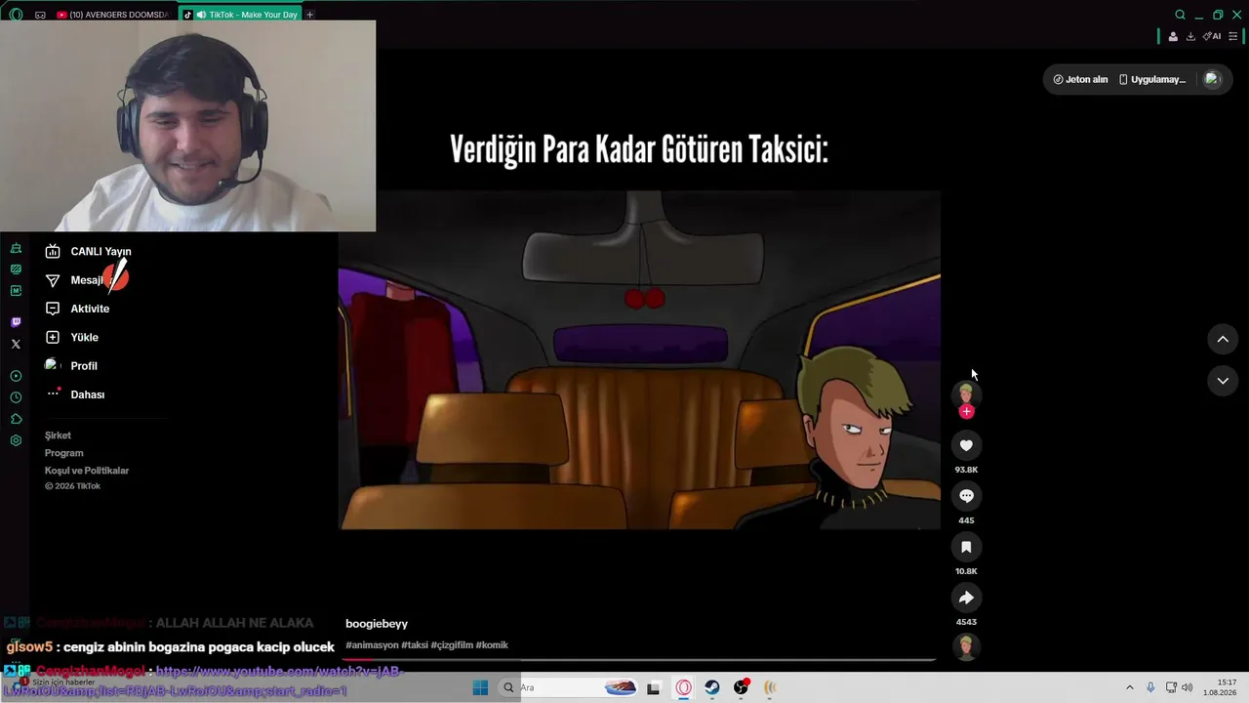1249x703 pixels.
Task: Open the browser AI assistant button
Action: click(x=1212, y=36)
